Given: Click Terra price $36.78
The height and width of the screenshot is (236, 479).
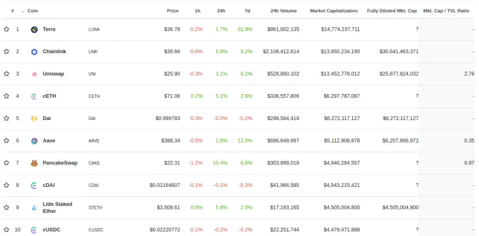Looking at the screenshot, I should (172, 29).
